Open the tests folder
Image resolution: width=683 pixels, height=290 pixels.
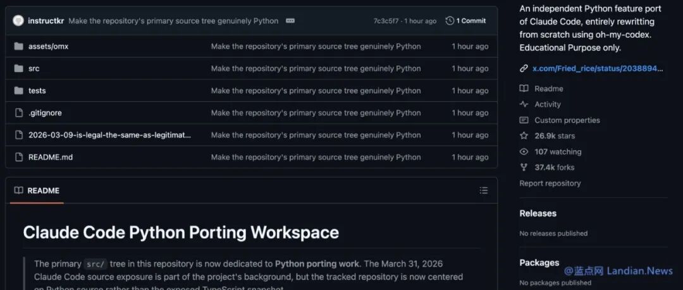click(x=37, y=90)
